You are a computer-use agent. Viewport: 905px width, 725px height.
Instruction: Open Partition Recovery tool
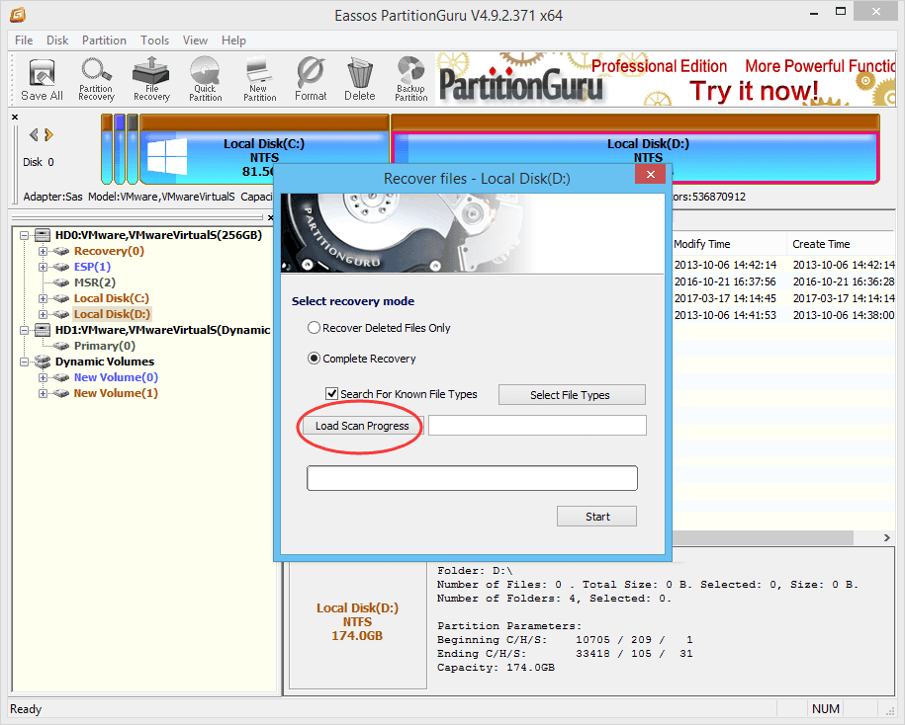(96, 80)
